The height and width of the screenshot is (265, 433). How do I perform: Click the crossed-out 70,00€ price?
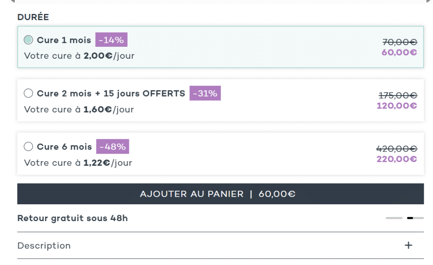(x=400, y=42)
